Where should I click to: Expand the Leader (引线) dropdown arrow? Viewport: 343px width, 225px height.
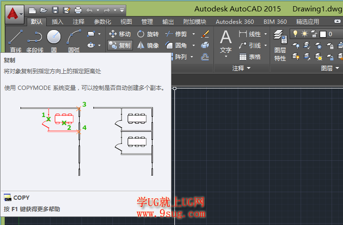tap(265, 46)
